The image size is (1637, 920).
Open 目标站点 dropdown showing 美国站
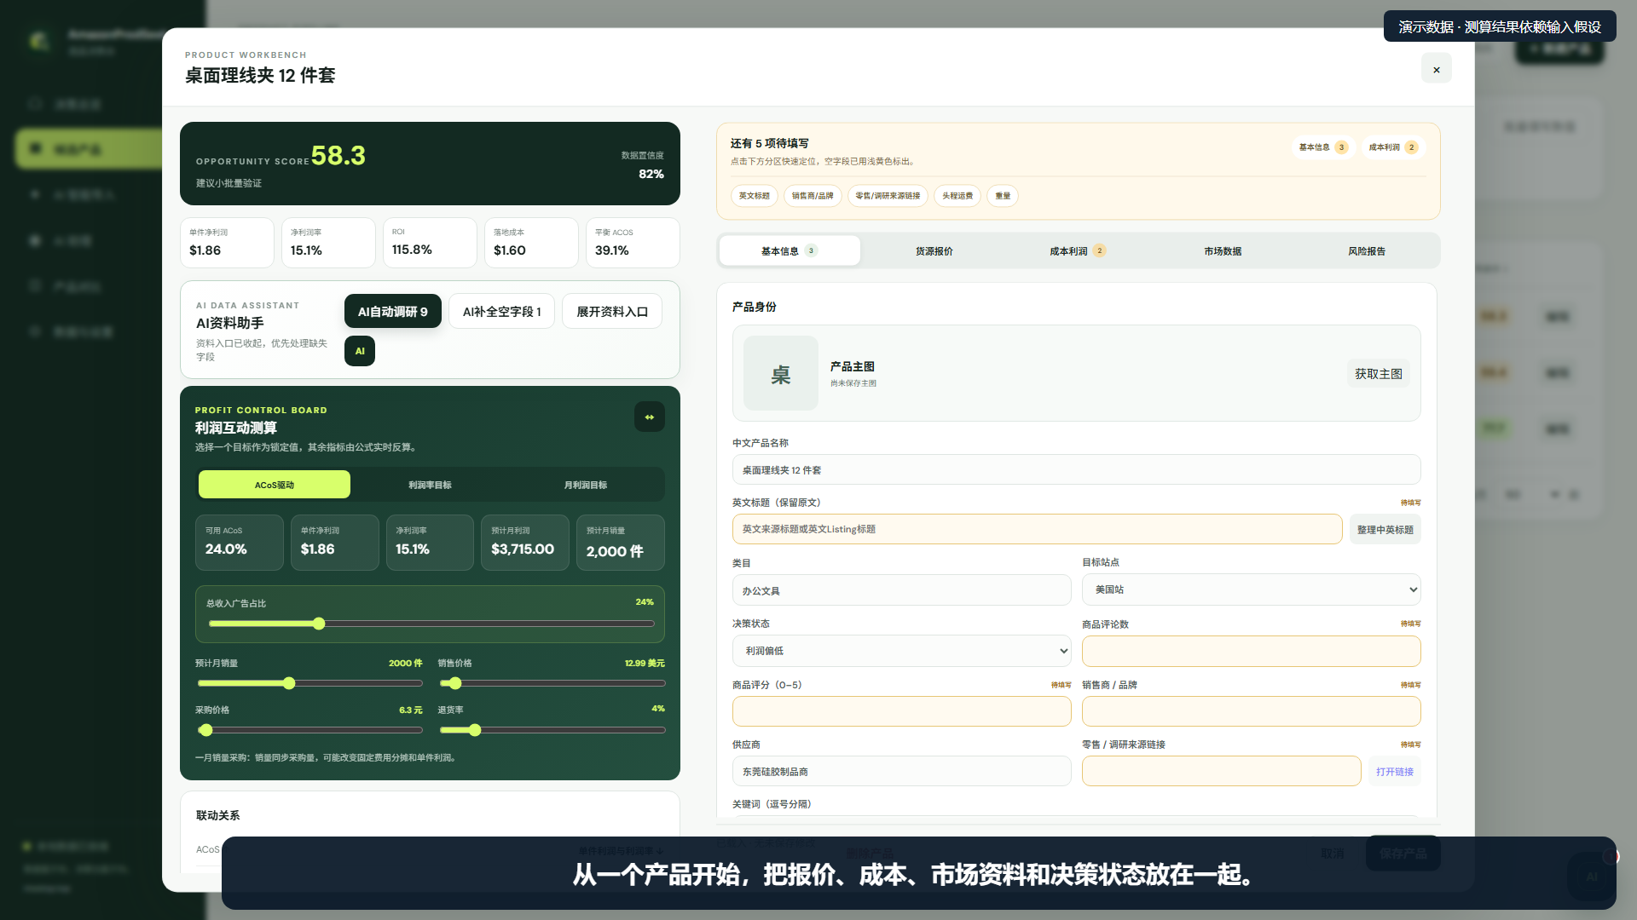point(1251,589)
